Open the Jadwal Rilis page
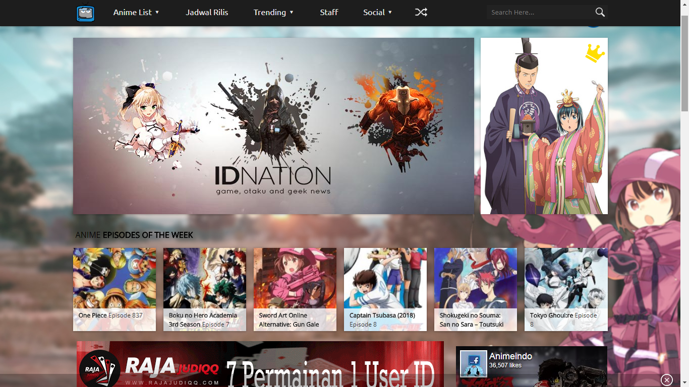Viewport: 689px width, 387px height. [x=207, y=12]
